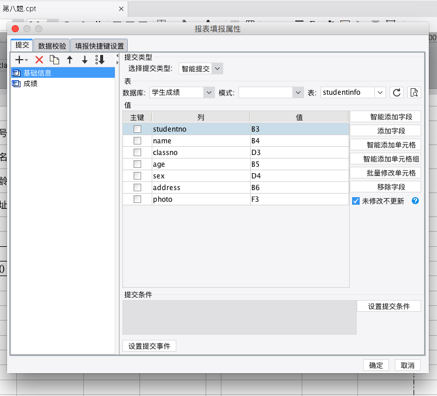Click the move up arrow icon

(70, 60)
